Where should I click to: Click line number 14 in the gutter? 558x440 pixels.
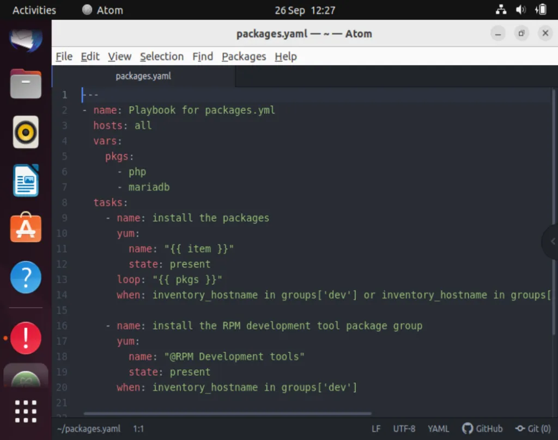pyautogui.click(x=62, y=295)
